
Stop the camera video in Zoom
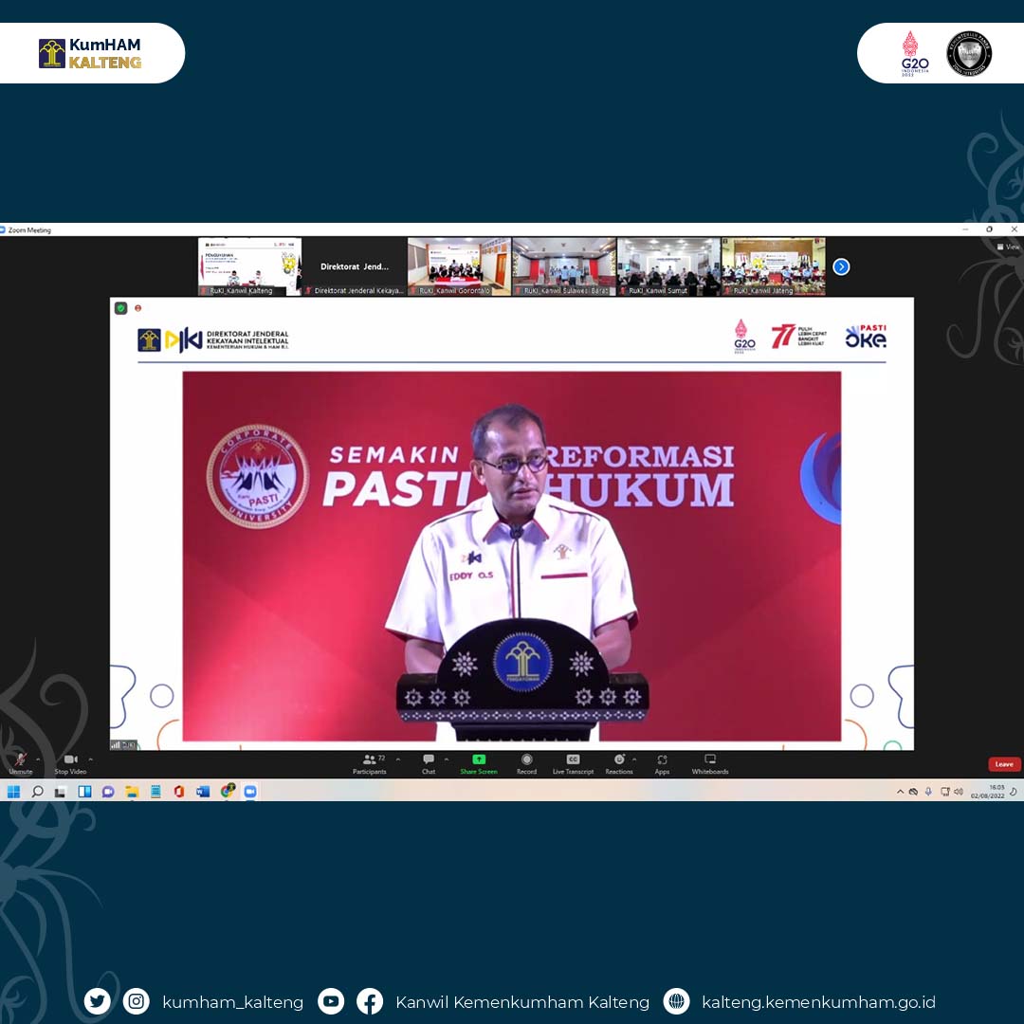[x=70, y=763]
